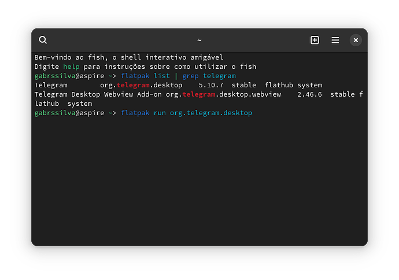Click the version number 5.10.7
This screenshot has width=399, height=280.
211,85
